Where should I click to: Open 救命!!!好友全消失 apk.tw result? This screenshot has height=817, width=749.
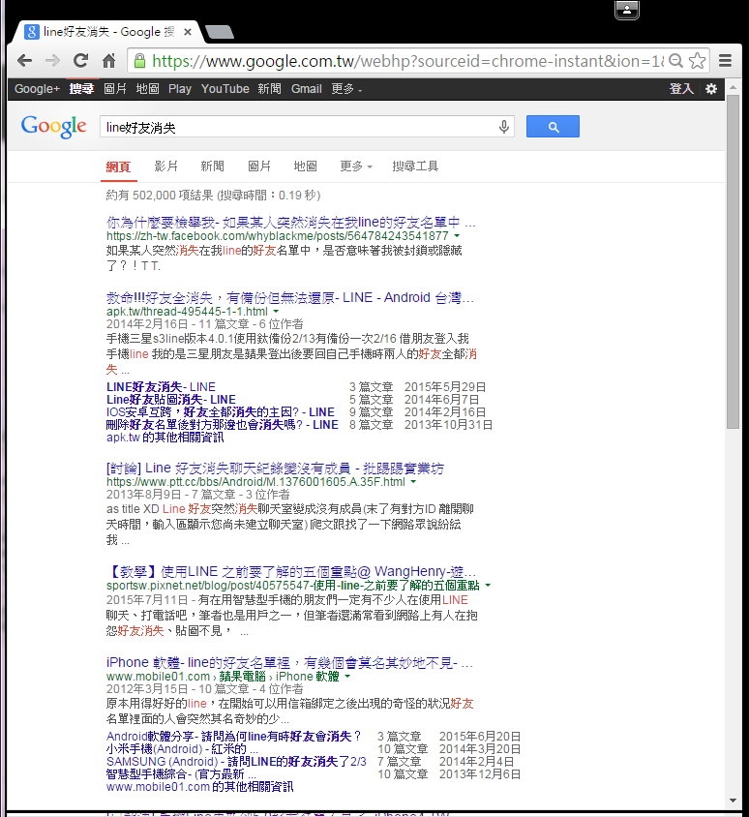click(289, 298)
